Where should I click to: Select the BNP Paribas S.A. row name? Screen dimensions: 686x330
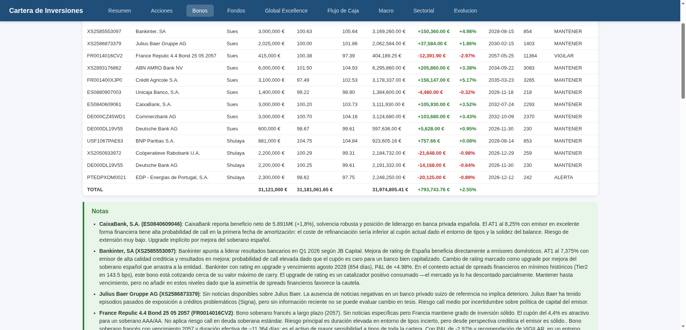click(x=155, y=141)
